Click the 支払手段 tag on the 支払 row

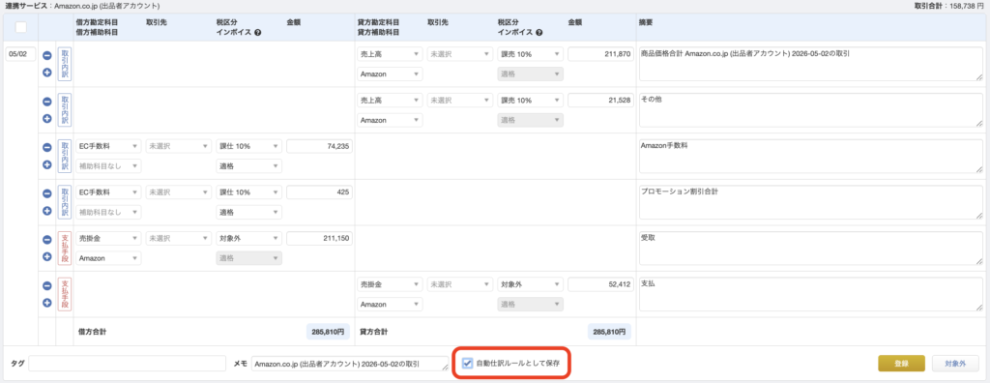point(65,295)
